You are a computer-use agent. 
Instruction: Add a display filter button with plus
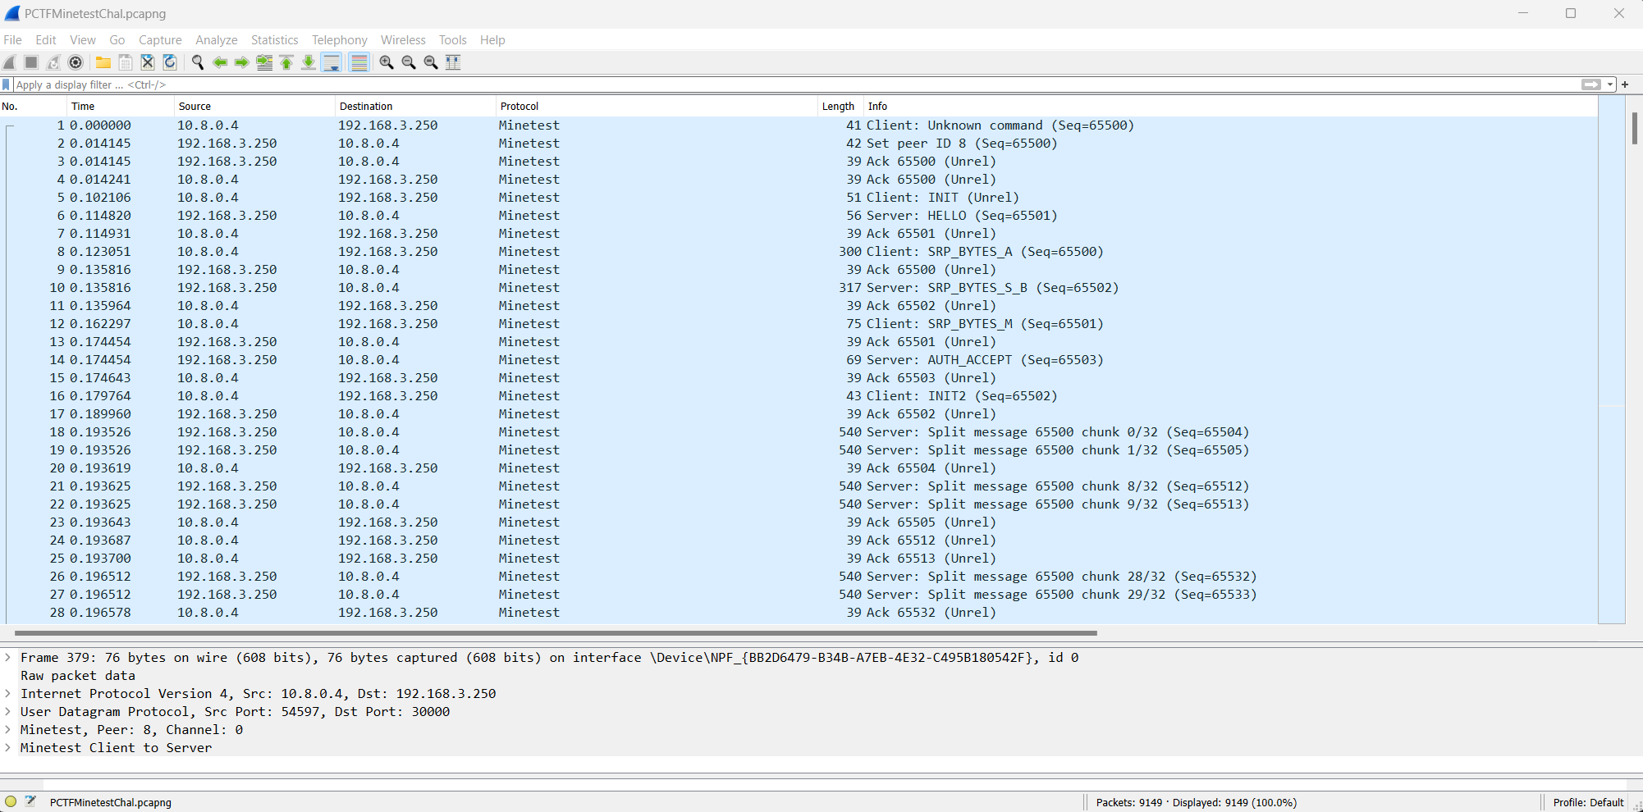coord(1625,84)
